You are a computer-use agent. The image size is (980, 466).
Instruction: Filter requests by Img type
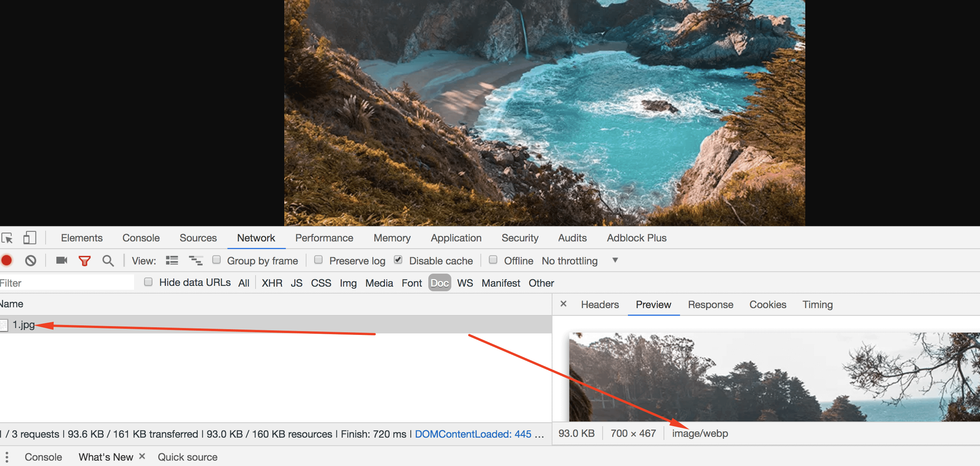tap(348, 283)
